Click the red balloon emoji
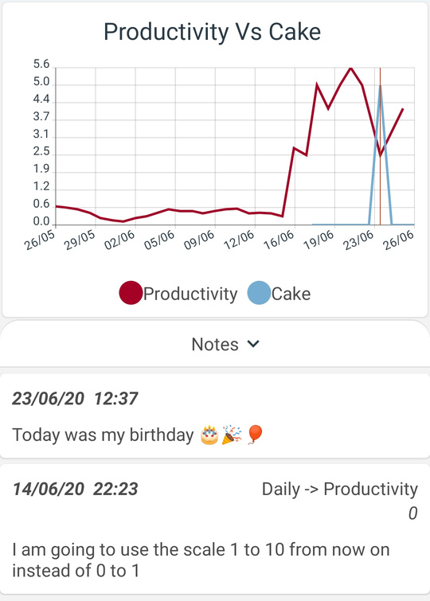The height and width of the screenshot is (601, 430). tap(255, 435)
